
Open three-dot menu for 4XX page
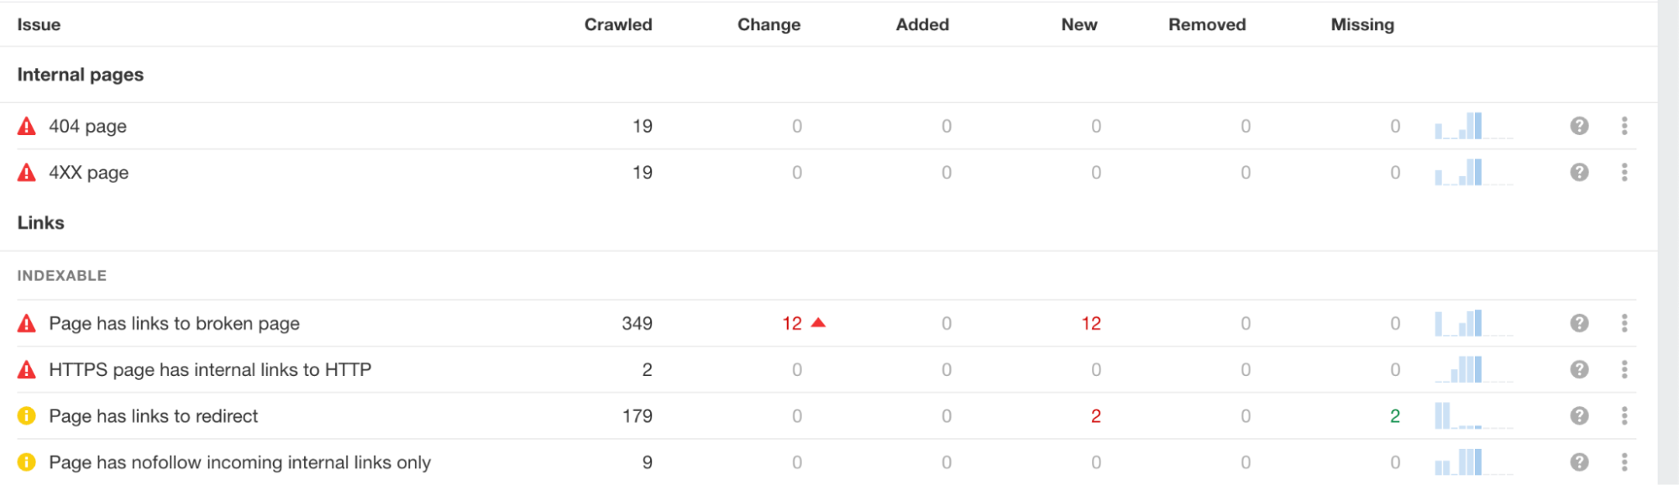click(1624, 172)
